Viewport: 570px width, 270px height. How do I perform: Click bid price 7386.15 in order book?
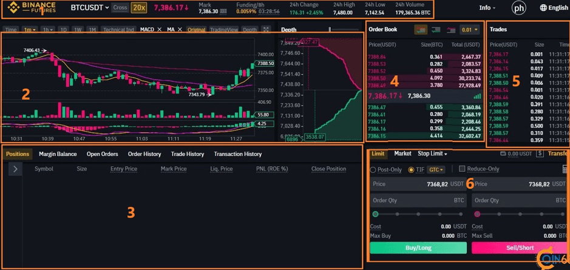[376, 135]
